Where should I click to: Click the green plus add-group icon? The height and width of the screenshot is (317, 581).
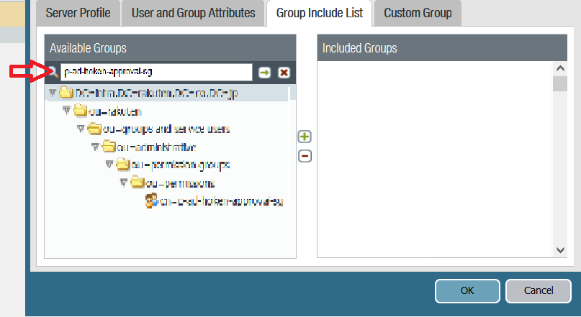pos(305,137)
